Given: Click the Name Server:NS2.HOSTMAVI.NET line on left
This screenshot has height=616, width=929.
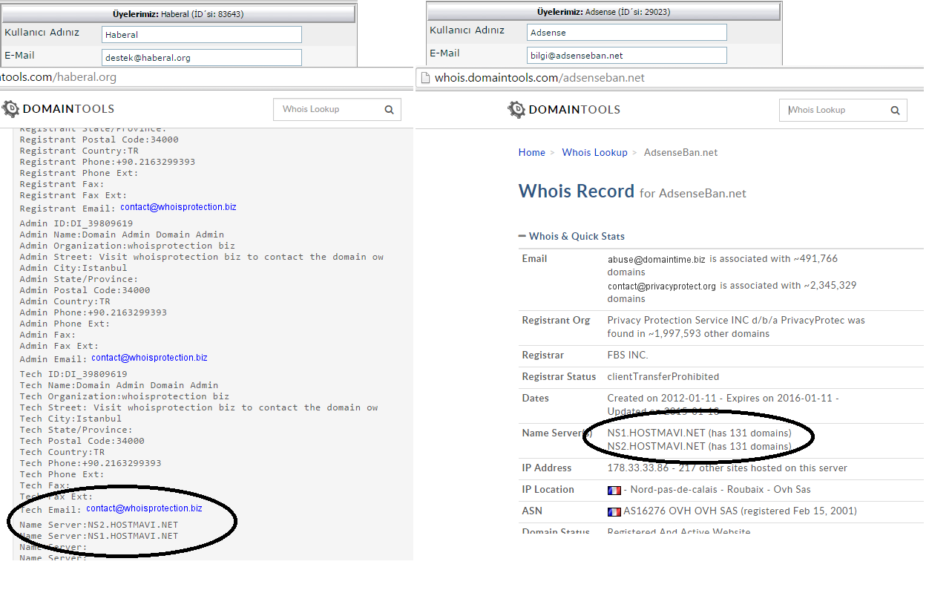Looking at the screenshot, I should [99, 524].
